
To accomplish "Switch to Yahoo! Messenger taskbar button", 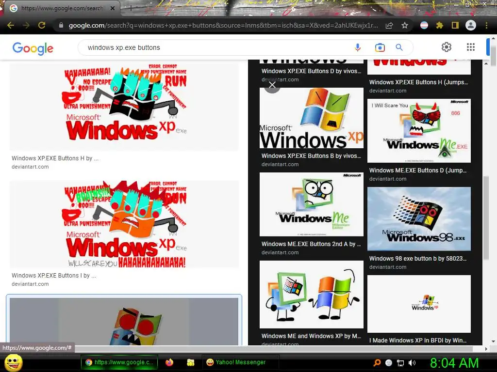I will [240, 362].
